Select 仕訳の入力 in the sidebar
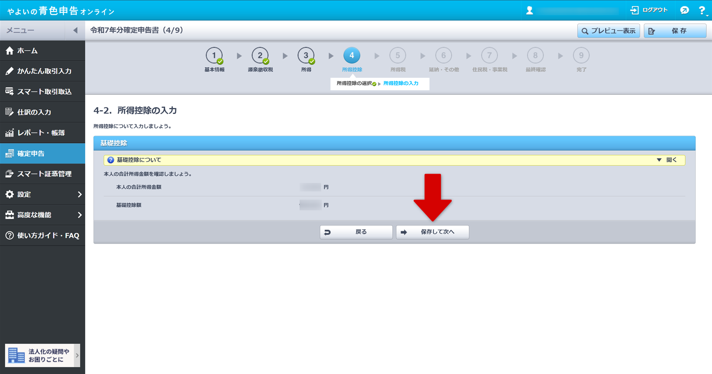 (x=43, y=112)
